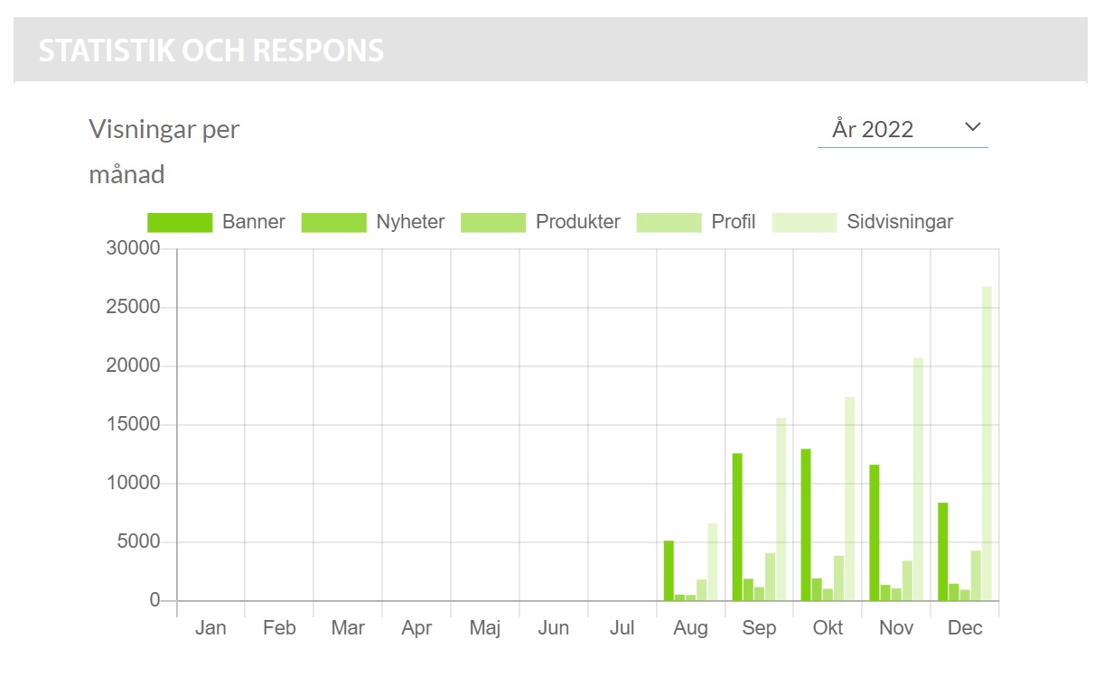Viewport: 1104px width, 676px height.
Task: Hide the Produkter series via legend swatch
Action: [492, 222]
